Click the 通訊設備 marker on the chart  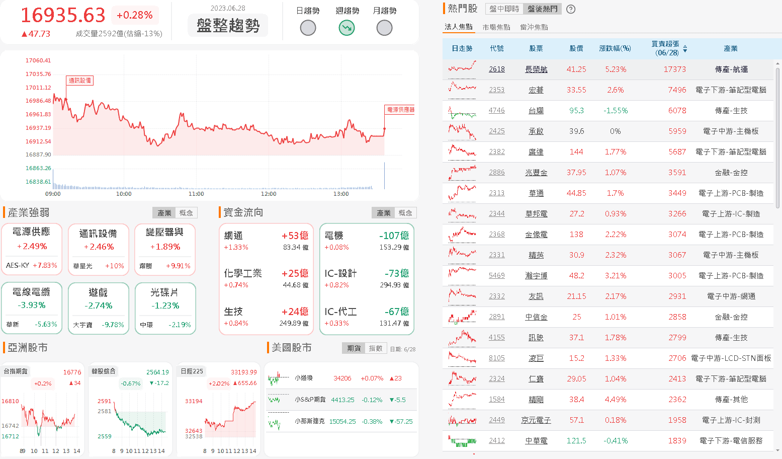(x=80, y=81)
